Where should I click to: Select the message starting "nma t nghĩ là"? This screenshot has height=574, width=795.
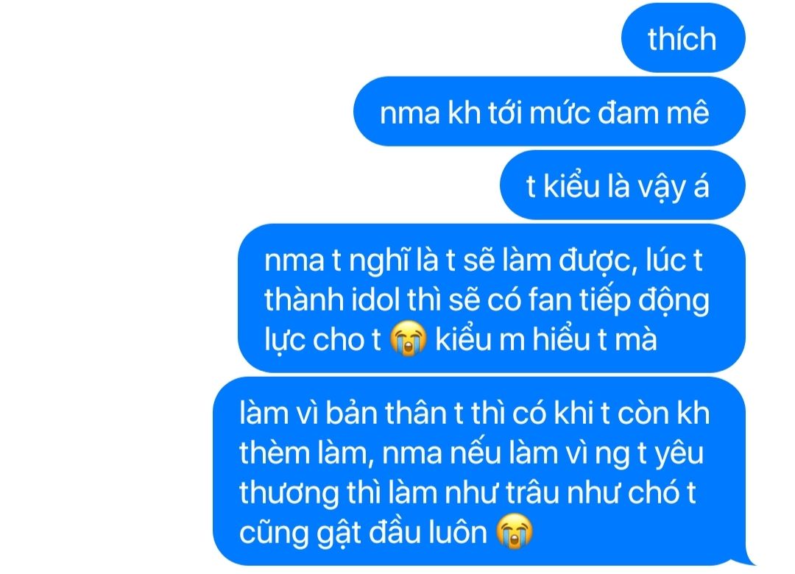pos(491,298)
